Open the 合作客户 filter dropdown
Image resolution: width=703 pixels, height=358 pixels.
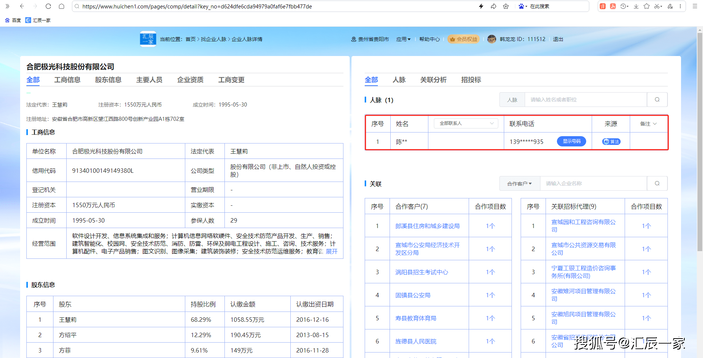[x=520, y=183]
